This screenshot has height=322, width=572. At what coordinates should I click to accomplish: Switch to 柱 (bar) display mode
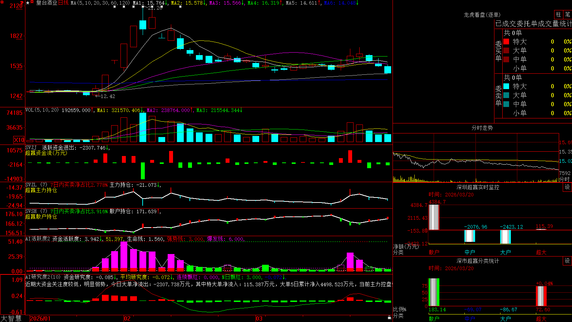558,15
